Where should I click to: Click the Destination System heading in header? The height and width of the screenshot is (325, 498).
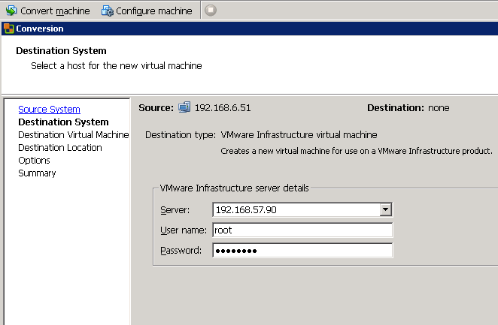61,51
